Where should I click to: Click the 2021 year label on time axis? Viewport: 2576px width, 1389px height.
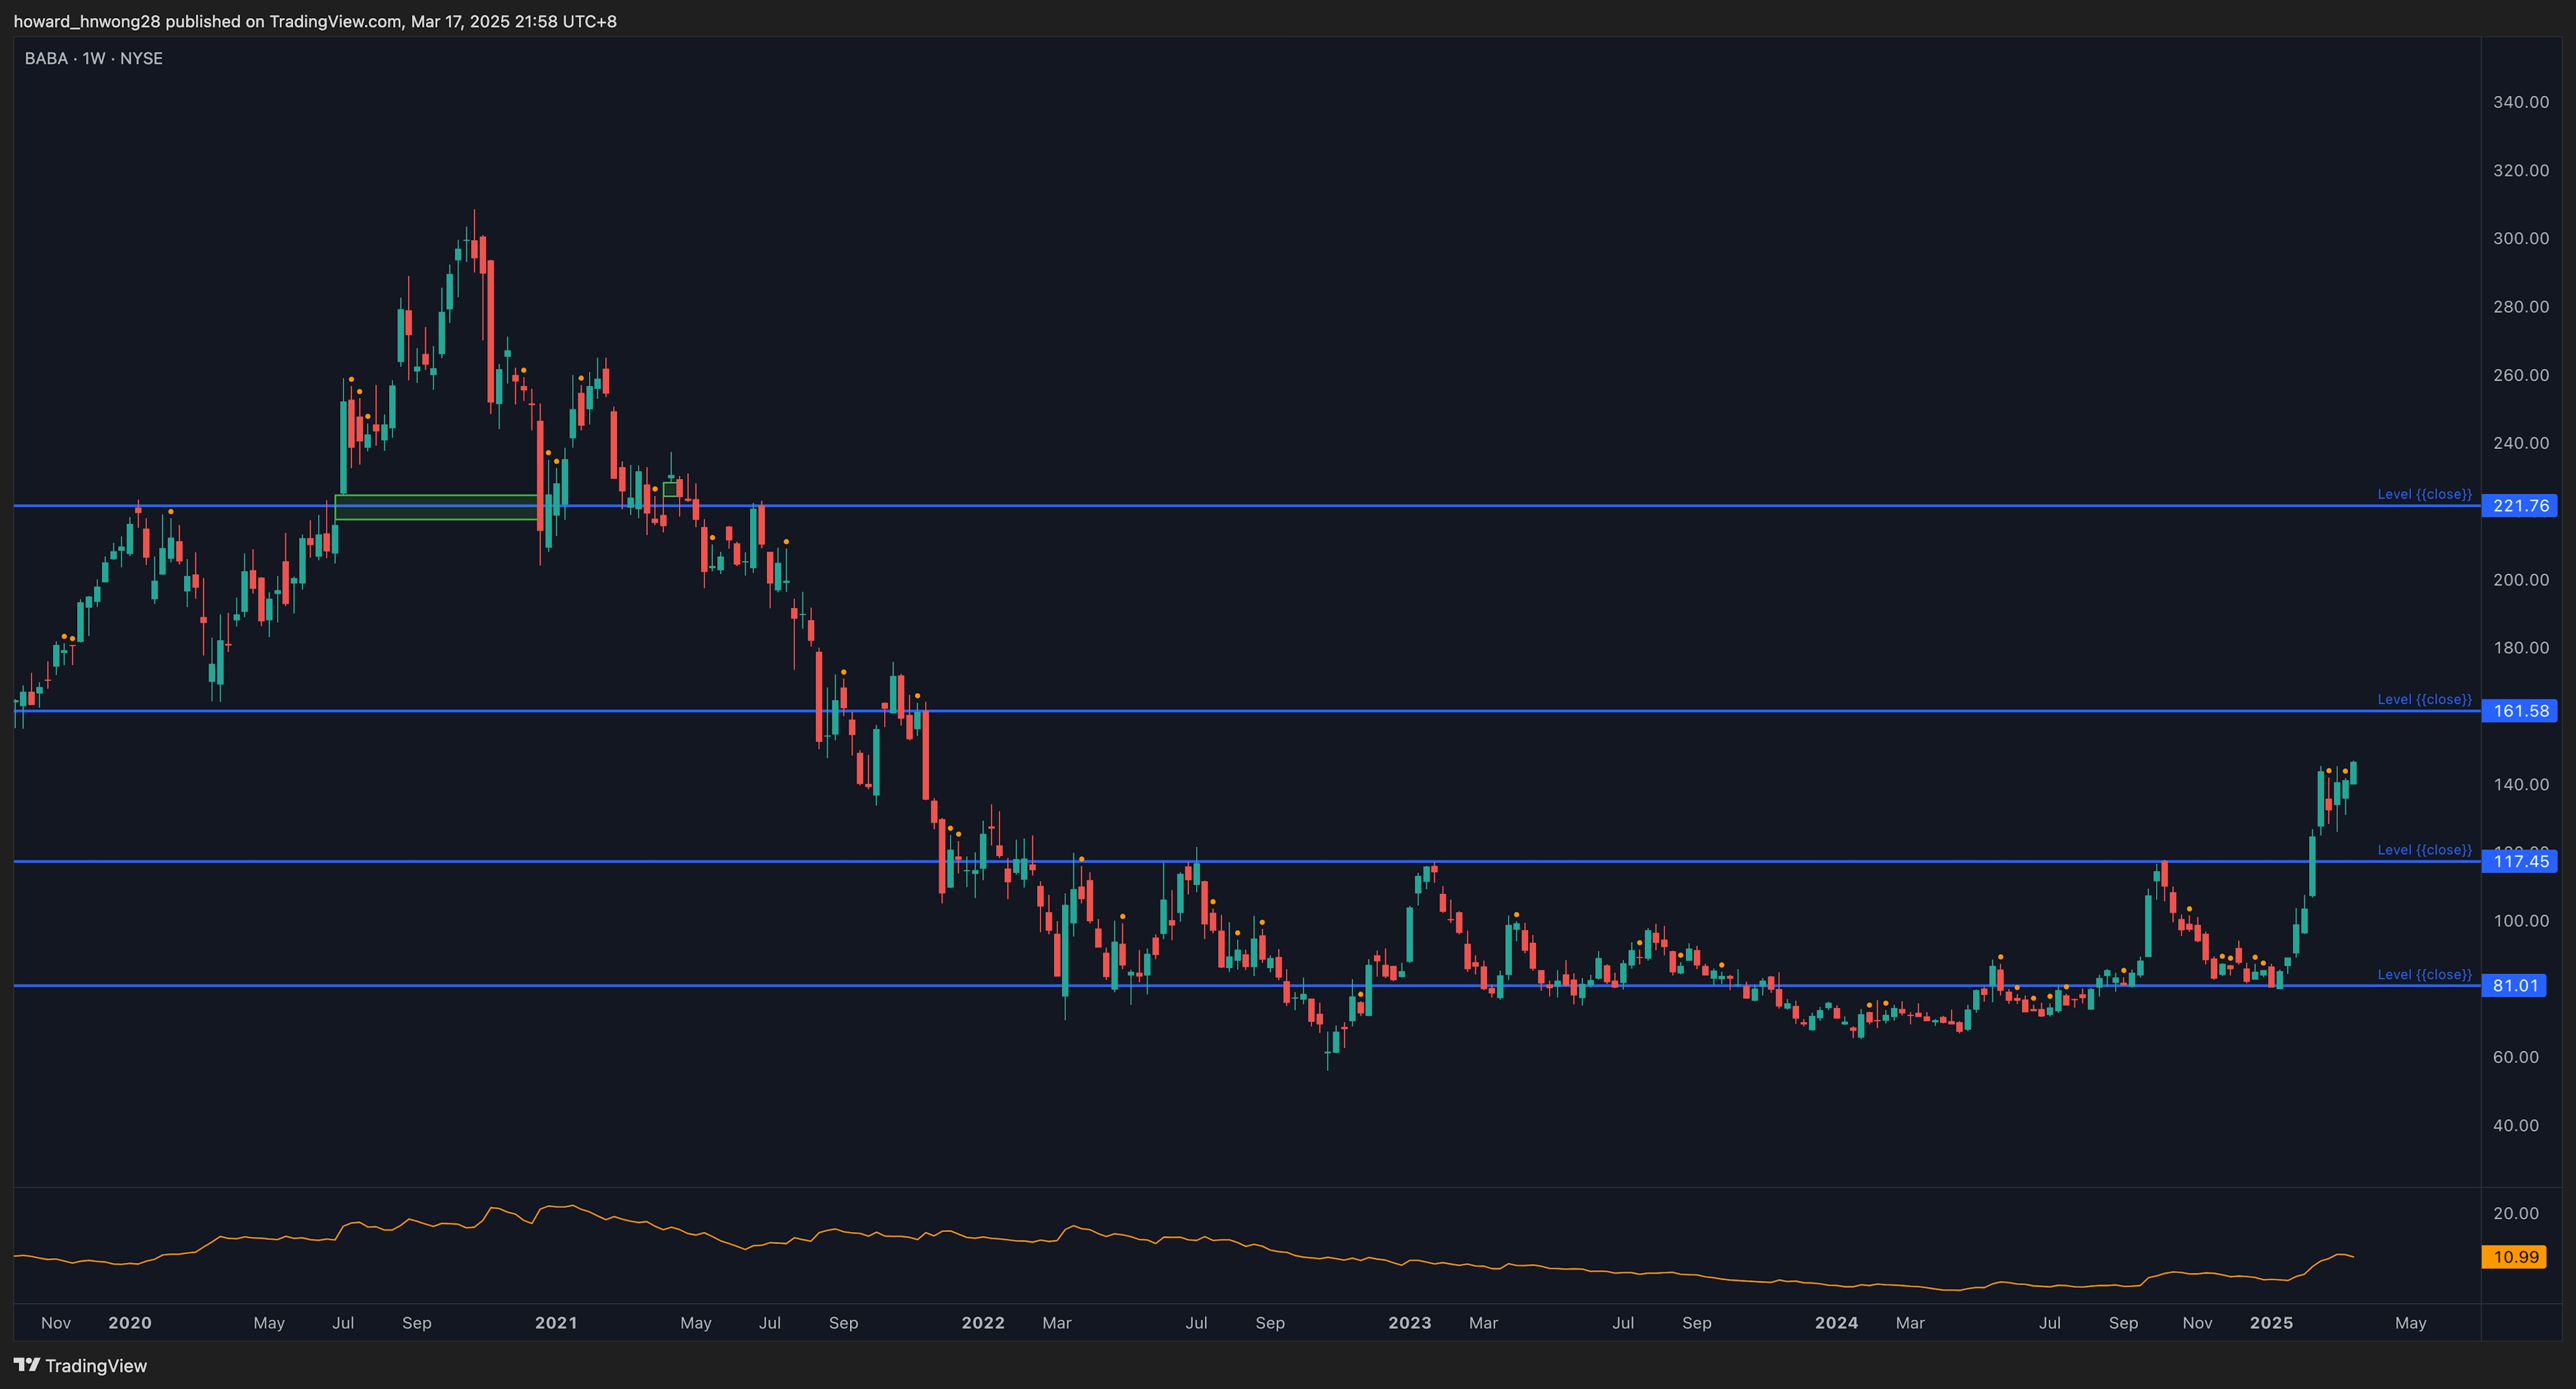[556, 1323]
